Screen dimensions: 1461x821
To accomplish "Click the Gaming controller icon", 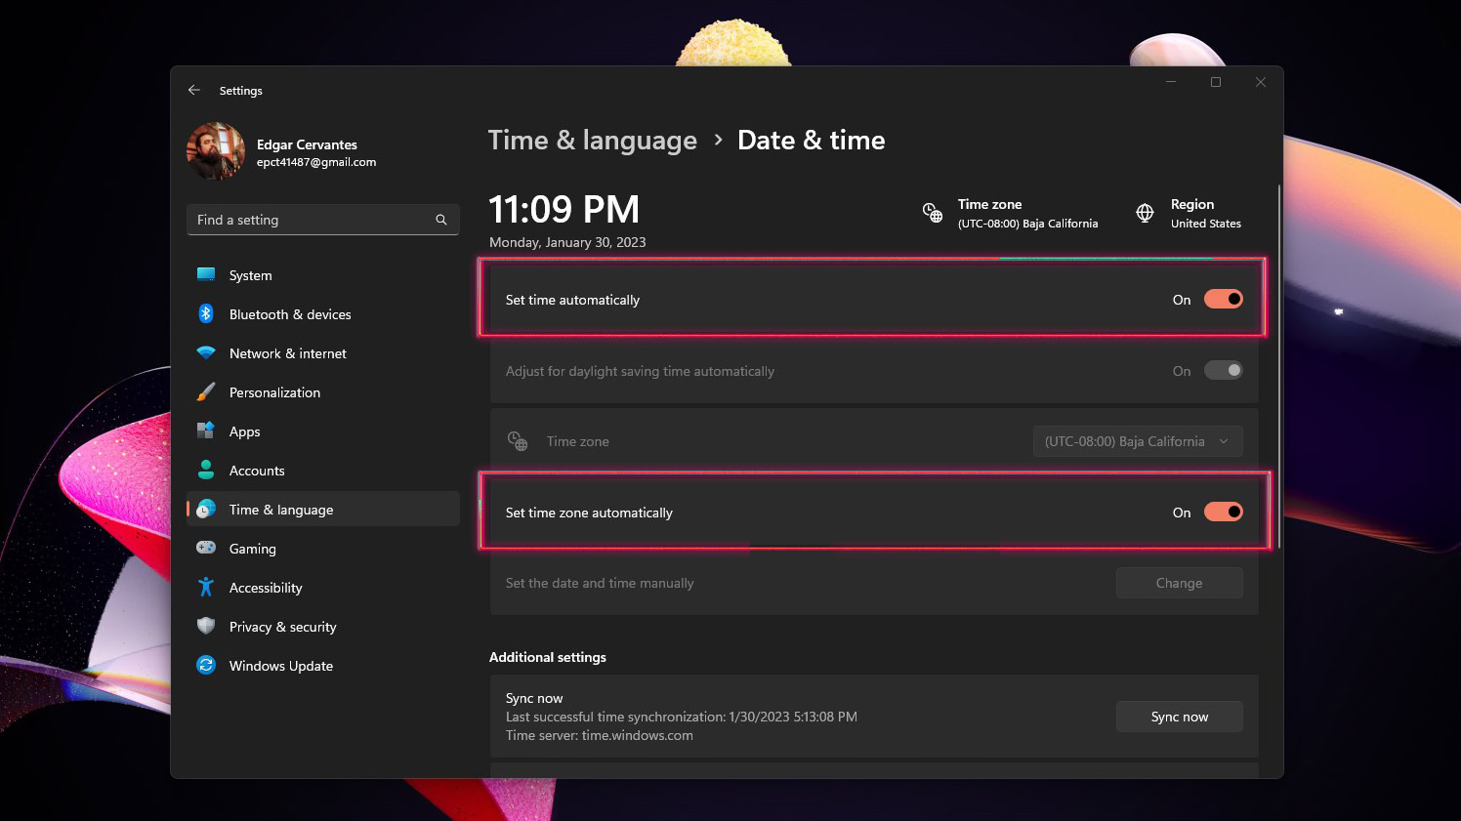I will coord(206,548).
